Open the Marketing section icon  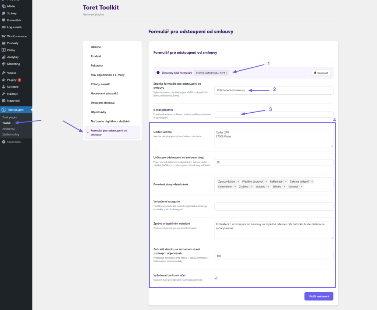[x=4, y=64]
